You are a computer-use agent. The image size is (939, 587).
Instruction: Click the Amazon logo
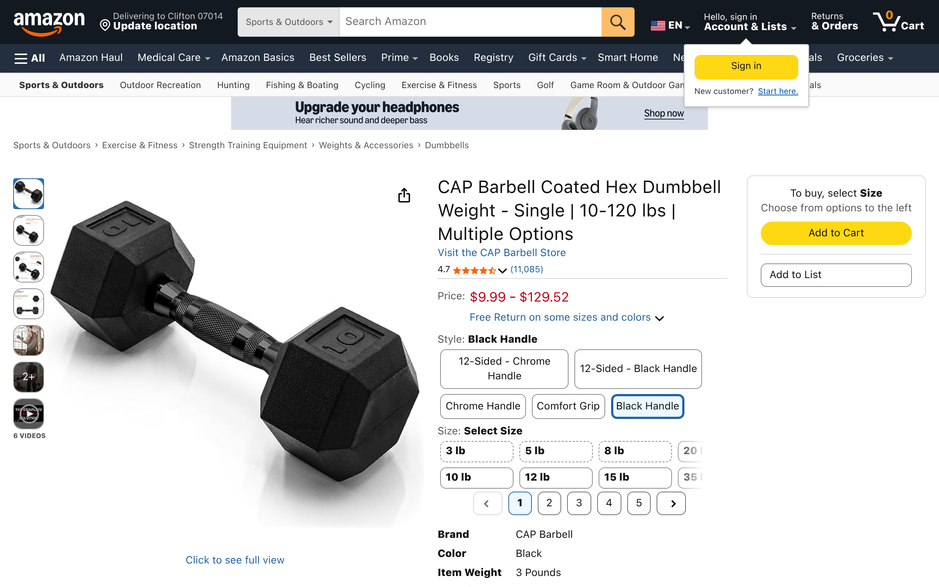(49, 22)
